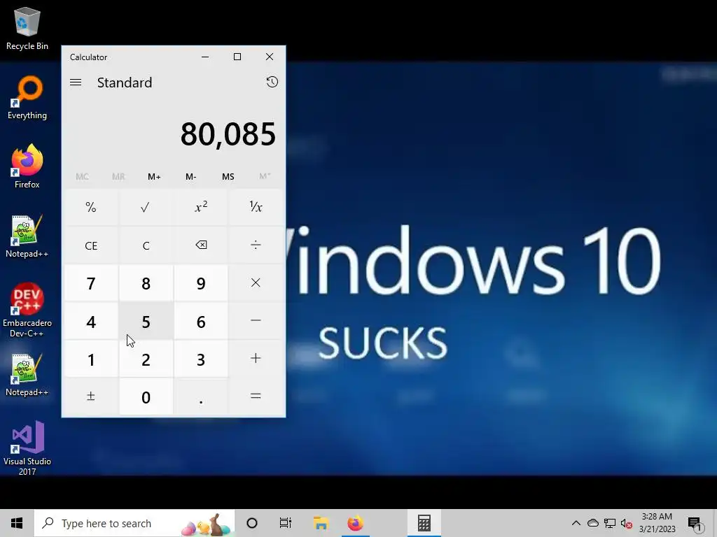Open the clock showing 3:28 AM
The height and width of the screenshot is (537, 717).
(657, 523)
